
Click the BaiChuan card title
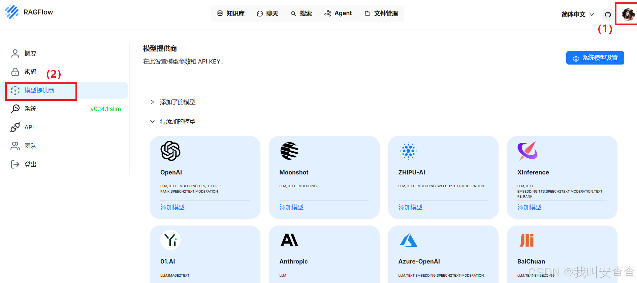point(531,261)
